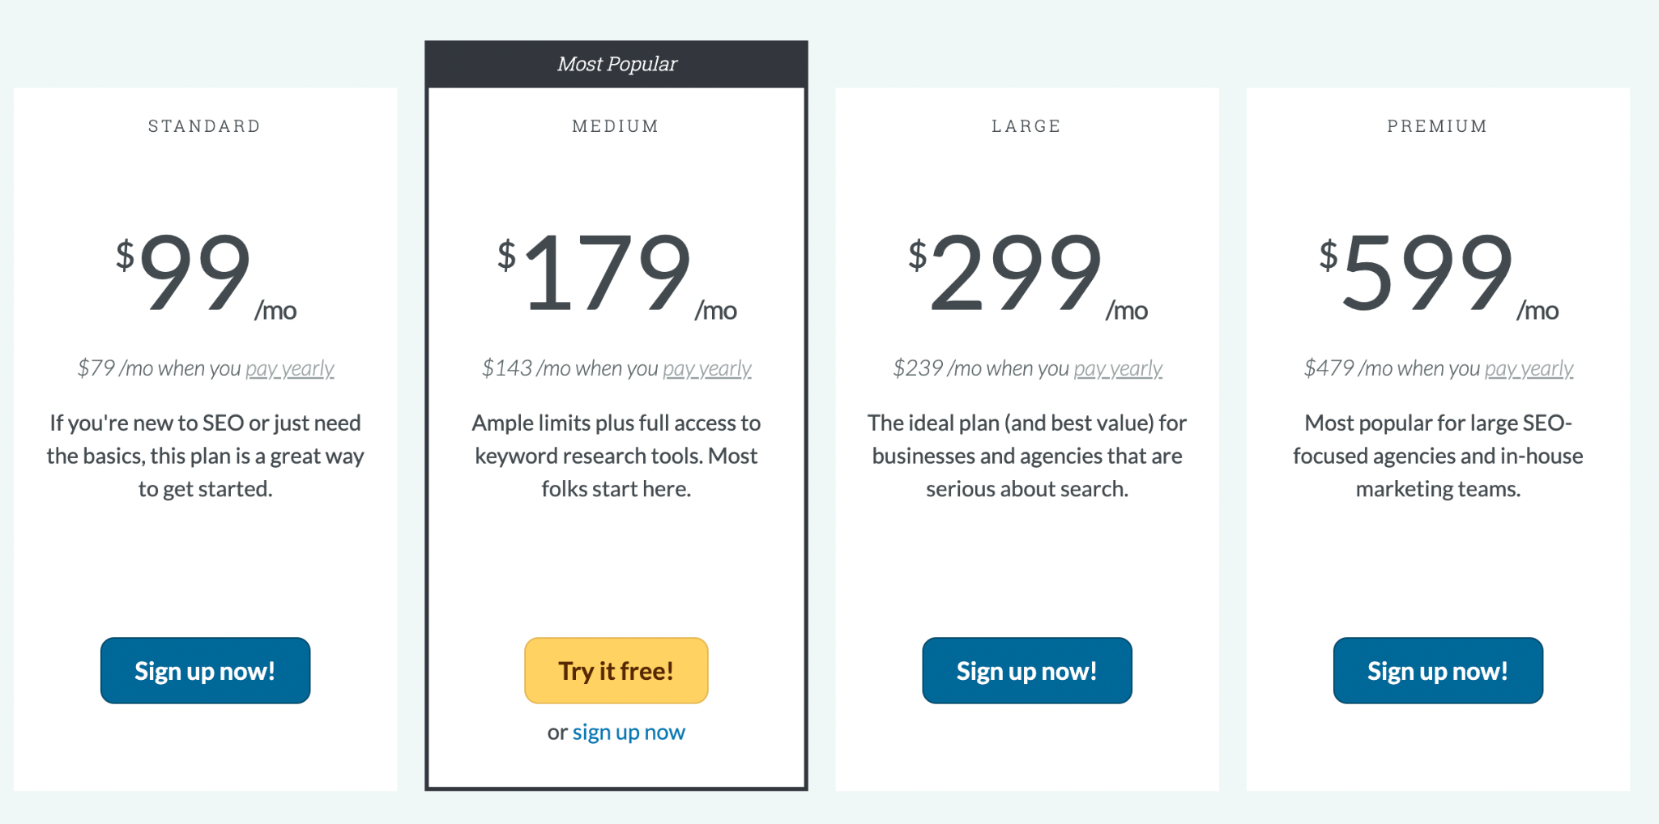Select the MEDIUM plan heading

[616, 126]
